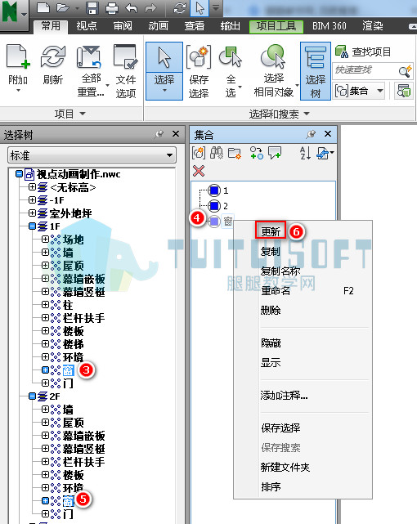Select selection set 2 in 集合 panel
Image resolution: width=417 pixels, height=524 pixels.
pos(218,205)
